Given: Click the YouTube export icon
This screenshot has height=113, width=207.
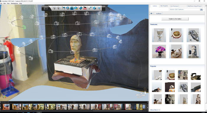Looking at the screenshot, I should click(x=85, y=8).
